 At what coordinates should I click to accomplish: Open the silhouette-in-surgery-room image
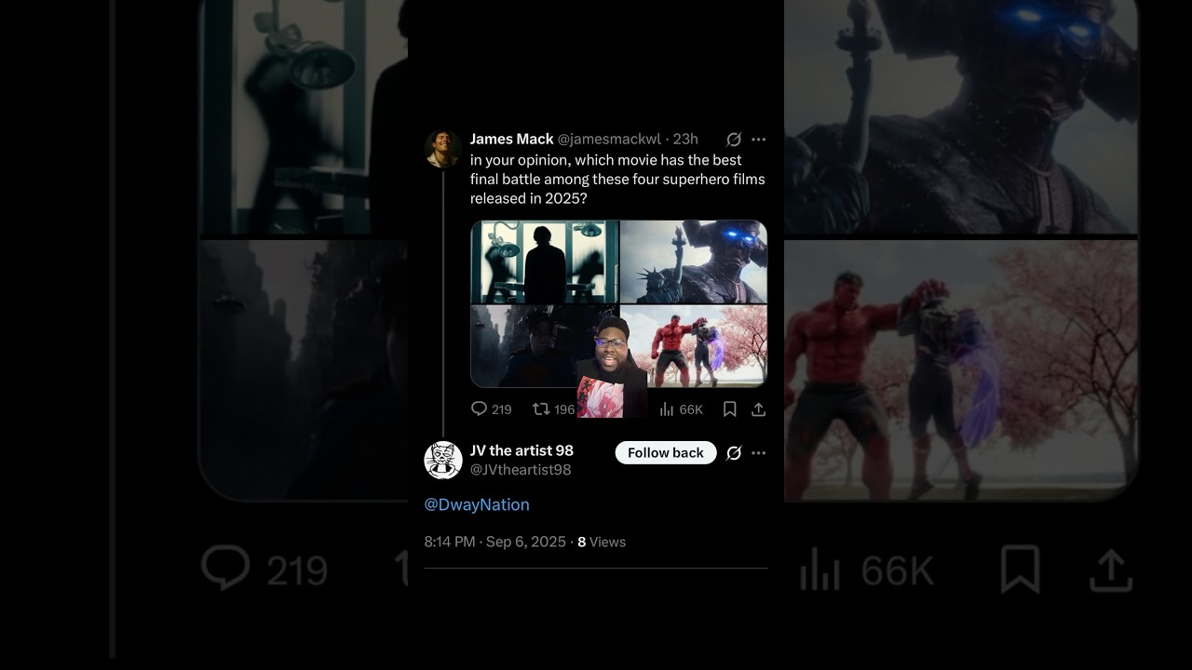[545, 261]
